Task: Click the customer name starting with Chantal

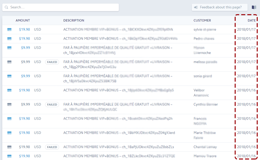Action: pyautogui.click(x=205, y=147)
